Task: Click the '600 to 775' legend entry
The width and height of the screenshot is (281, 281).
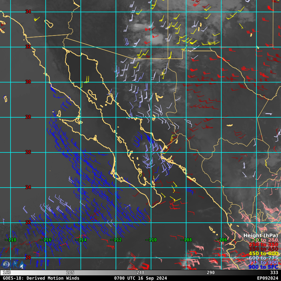Action: point(264,258)
